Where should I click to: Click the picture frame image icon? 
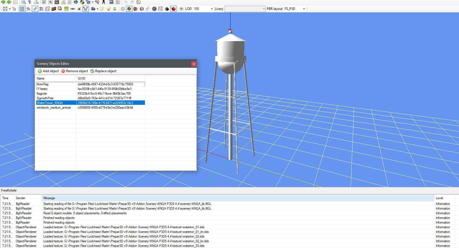click(x=111, y=2)
